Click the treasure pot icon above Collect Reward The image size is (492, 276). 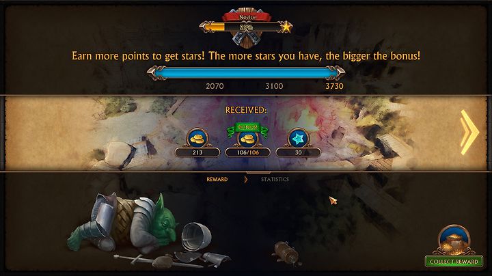tap(454, 239)
